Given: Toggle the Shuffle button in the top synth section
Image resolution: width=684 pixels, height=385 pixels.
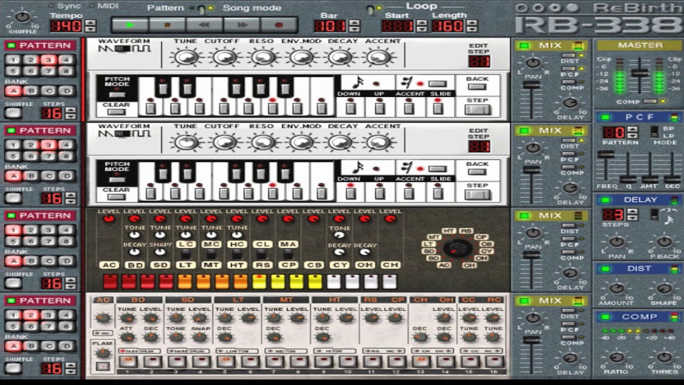Looking at the screenshot, I should pos(13,113).
